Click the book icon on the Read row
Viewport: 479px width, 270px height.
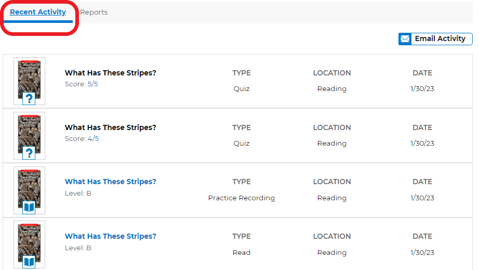click(29, 262)
